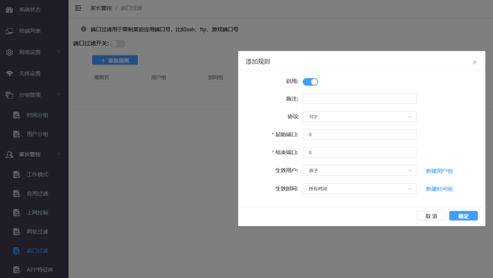
Task: Open 应用过滤 in the sidebar menu
Action: coord(37,194)
